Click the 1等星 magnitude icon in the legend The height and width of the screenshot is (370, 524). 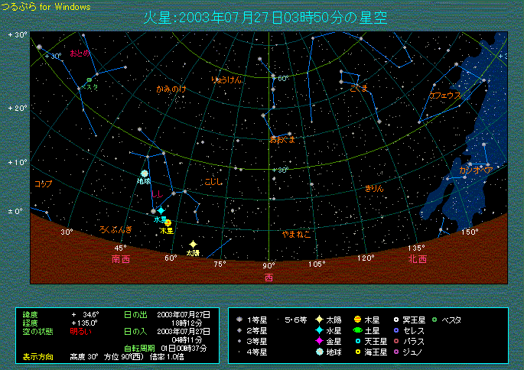pos(240,320)
